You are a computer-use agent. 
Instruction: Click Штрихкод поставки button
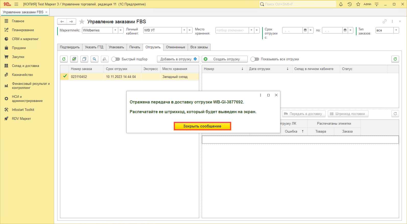[348, 114]
